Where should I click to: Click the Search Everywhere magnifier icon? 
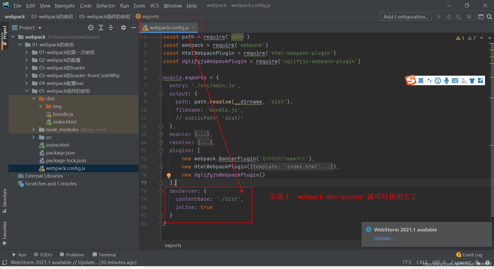click(x=489, y=17)
